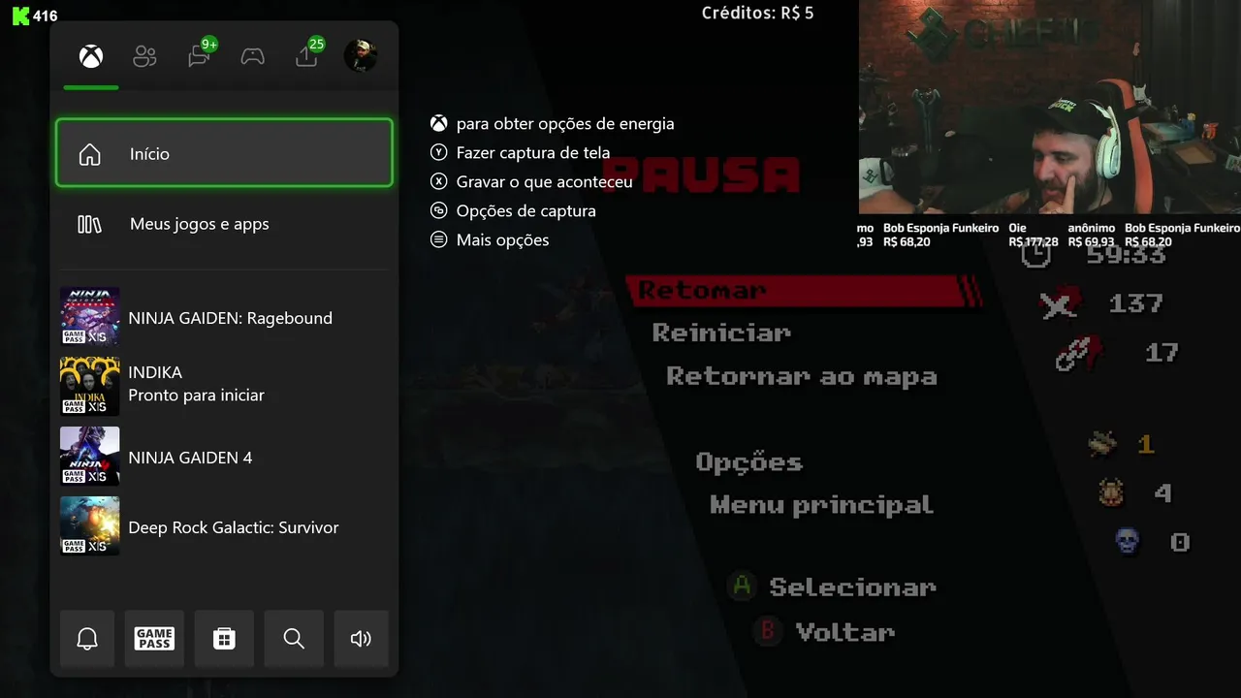Open the share and captures tab with 25 badge
This screenshot has height=698, width=1241.
(x=308, y=54)
